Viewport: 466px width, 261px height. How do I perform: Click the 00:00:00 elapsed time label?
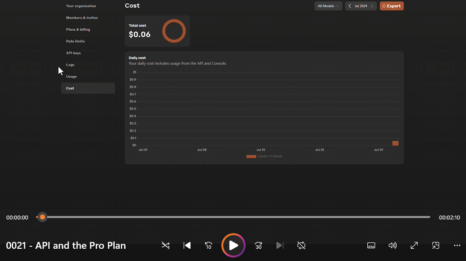coord(17,217)
